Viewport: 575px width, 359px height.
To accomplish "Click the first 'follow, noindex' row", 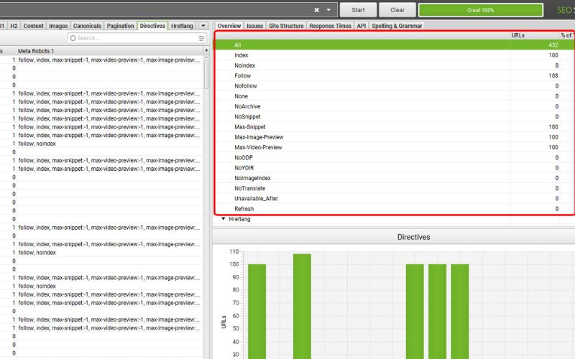I will point(101,144).
